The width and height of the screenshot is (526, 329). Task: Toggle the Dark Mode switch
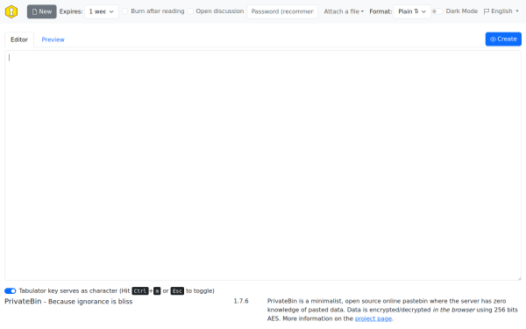tap(437, 11)
